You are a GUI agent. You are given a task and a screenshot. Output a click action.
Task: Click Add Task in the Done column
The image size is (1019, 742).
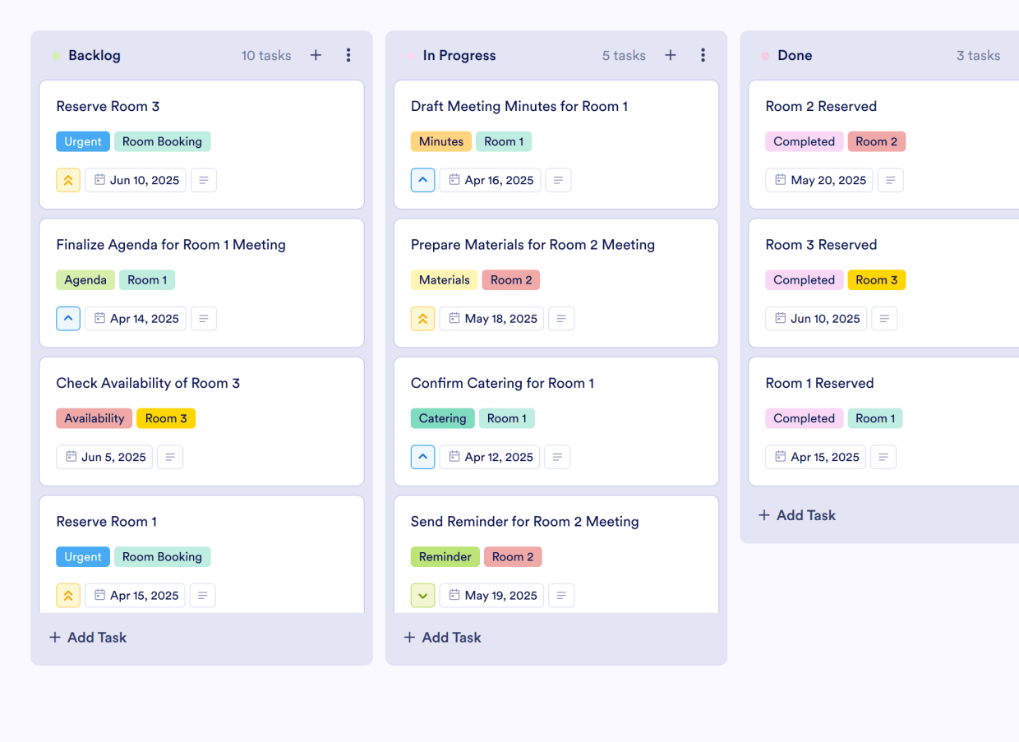click(x=796, y=515)
